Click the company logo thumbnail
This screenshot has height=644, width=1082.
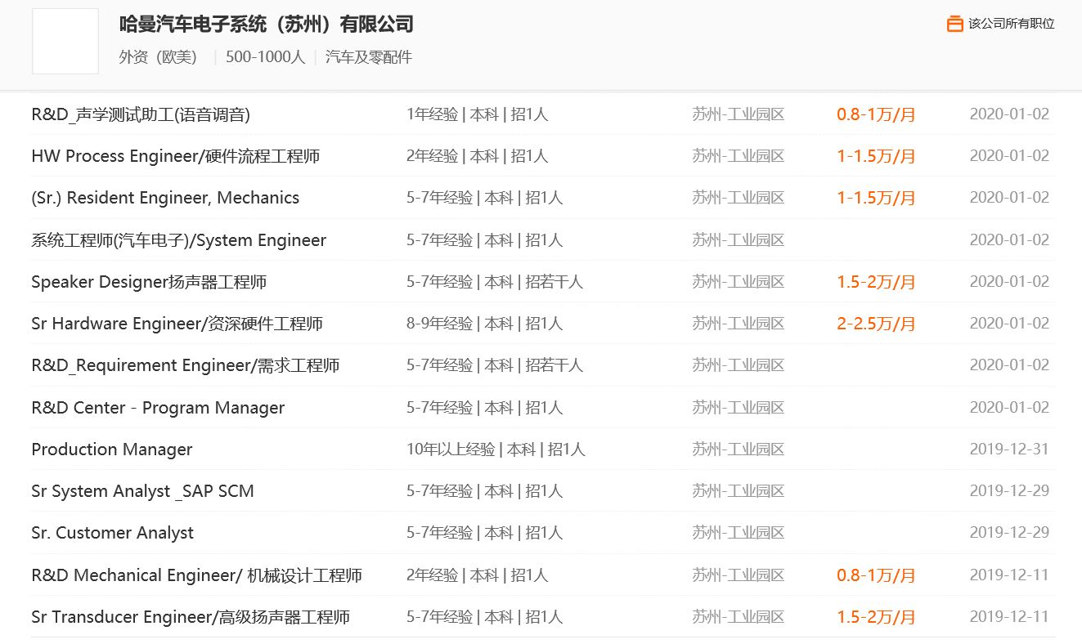click(65, 42)
